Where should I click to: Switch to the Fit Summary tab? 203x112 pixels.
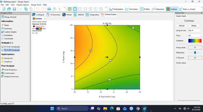54,15
